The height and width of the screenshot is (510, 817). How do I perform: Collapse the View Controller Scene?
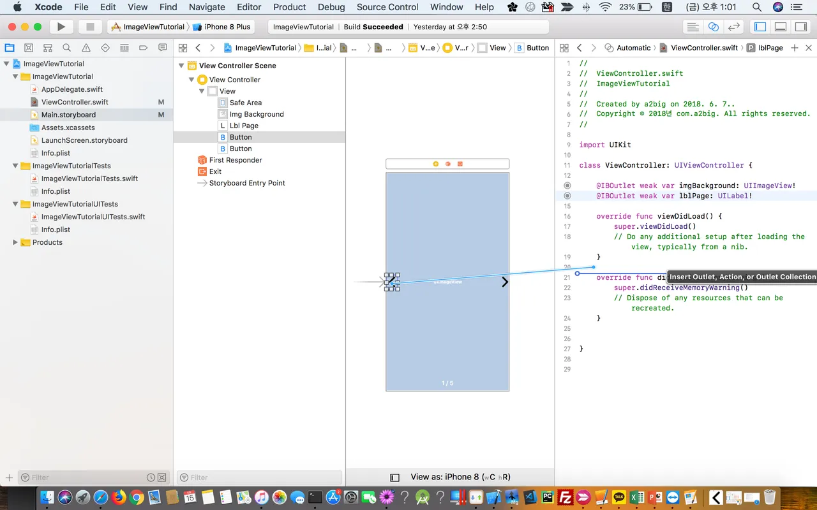pyautogui.click(x=181, y=66)
